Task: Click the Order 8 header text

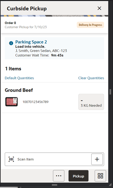Action: tap(10, 23)
